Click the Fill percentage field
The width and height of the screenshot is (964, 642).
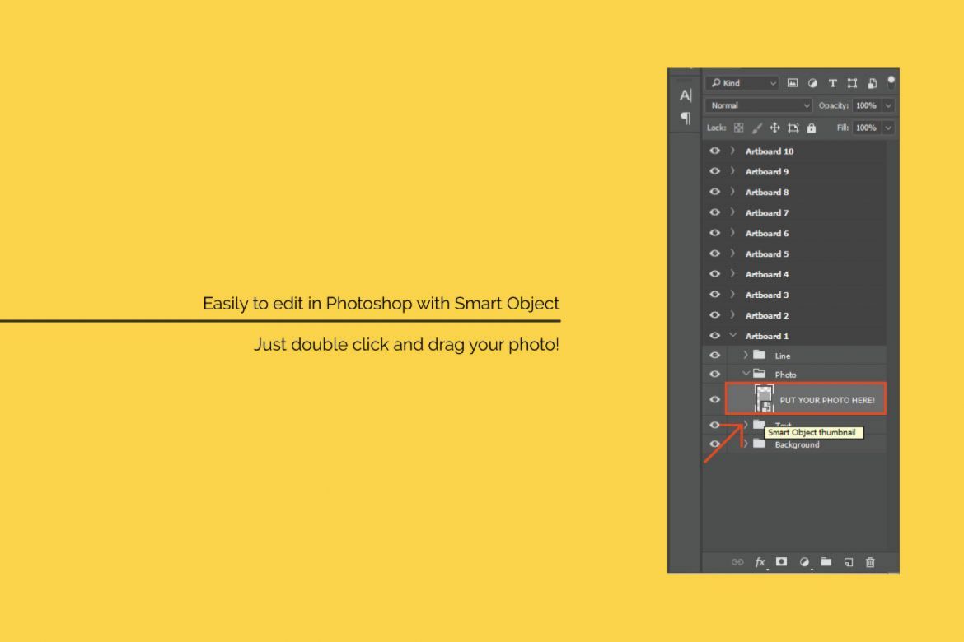865,128
